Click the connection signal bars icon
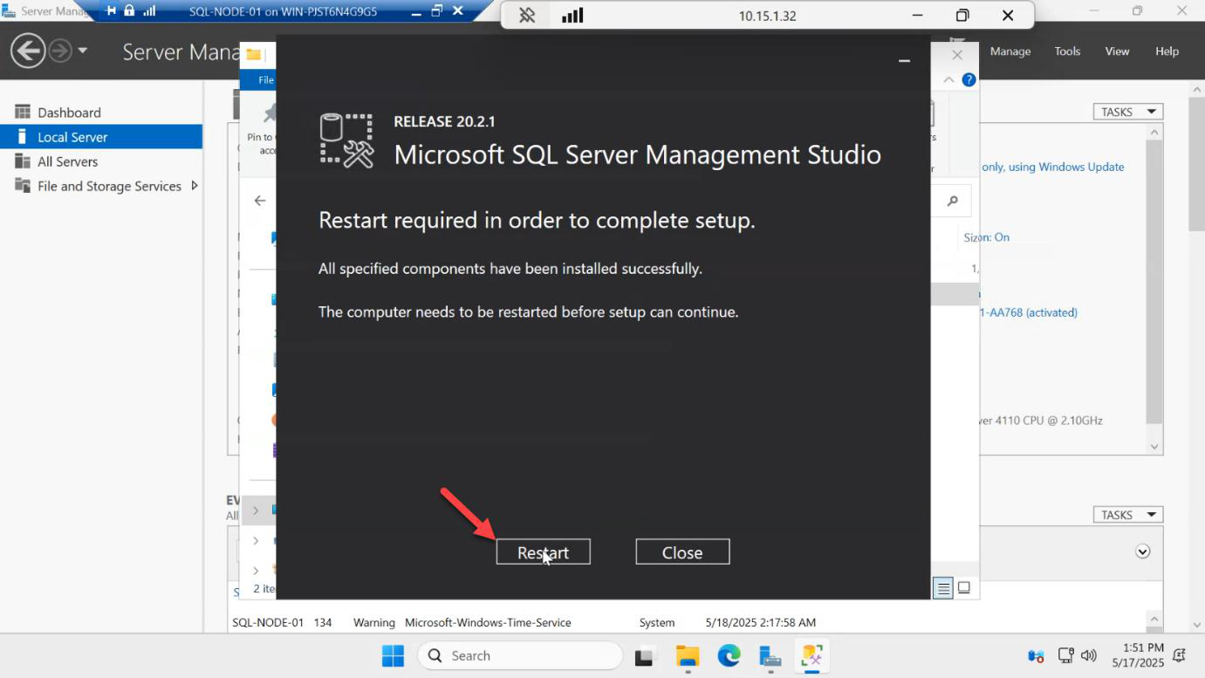The height and width of the screenshot is (678, 1205). click(x=572, y=16)
